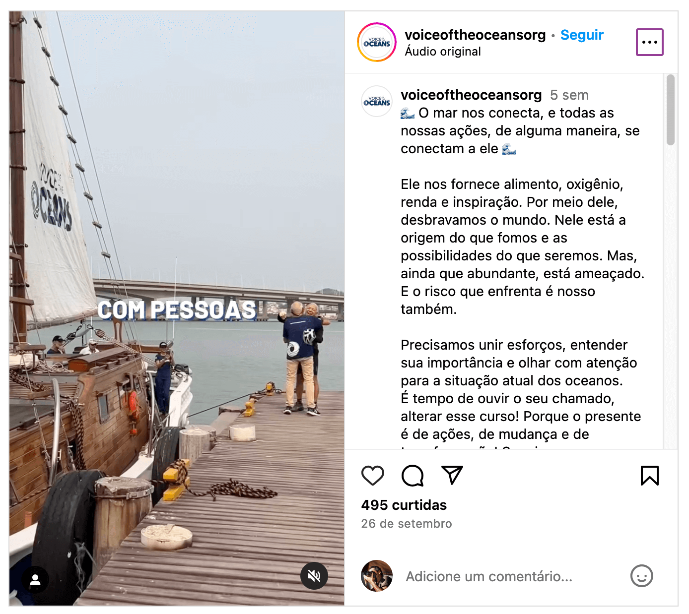View who liked via 495 curtidas
Image resolution: width=689 pixels, height=614 pixels.
tap(404, 505)
